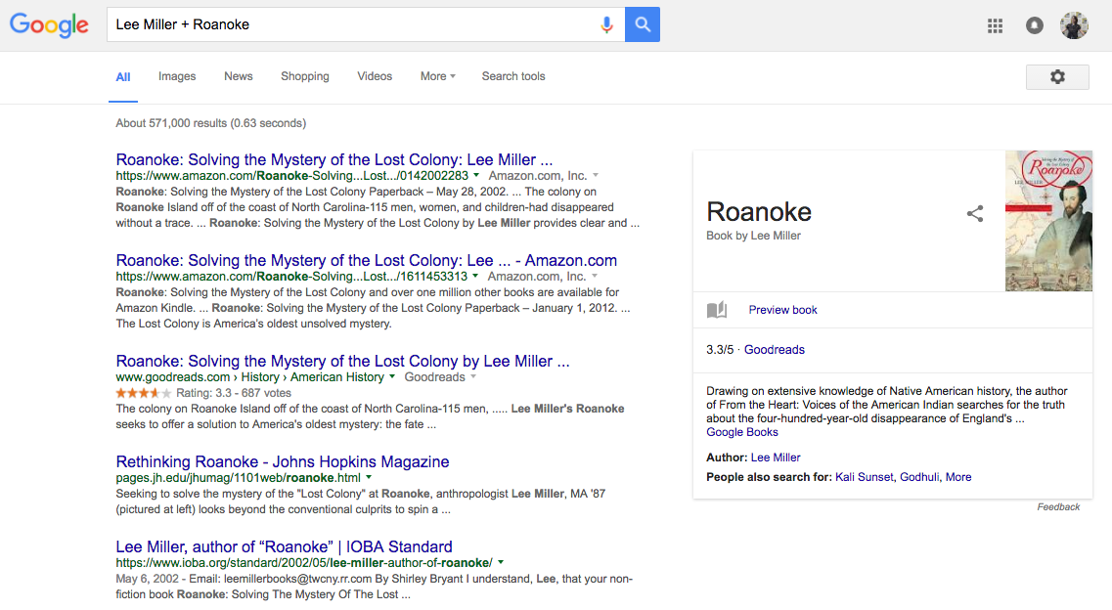The image size is (1112, 610).
Task: Expand Amazon.com, Inc. arrow in second result
Action: point(595,277)
